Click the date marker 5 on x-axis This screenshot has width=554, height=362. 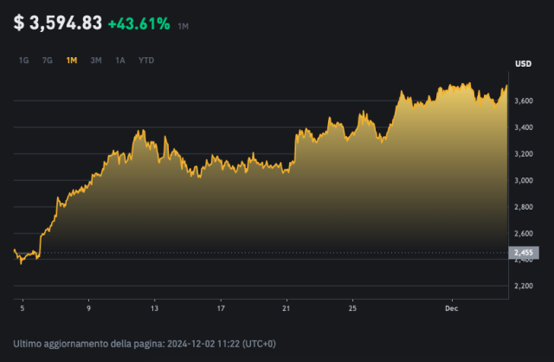pos(23,307)
